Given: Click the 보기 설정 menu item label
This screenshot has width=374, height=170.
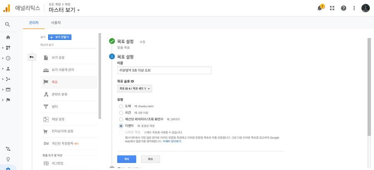Looking at the screenshot, I should point(58,58).
